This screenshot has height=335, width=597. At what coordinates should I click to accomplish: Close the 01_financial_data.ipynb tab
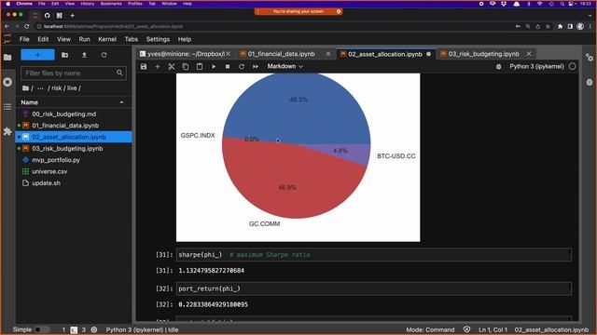[327, 54]
